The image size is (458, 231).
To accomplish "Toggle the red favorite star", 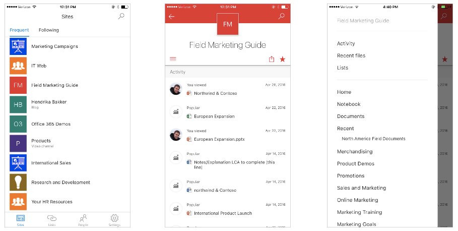I will [x=283, y=59].
